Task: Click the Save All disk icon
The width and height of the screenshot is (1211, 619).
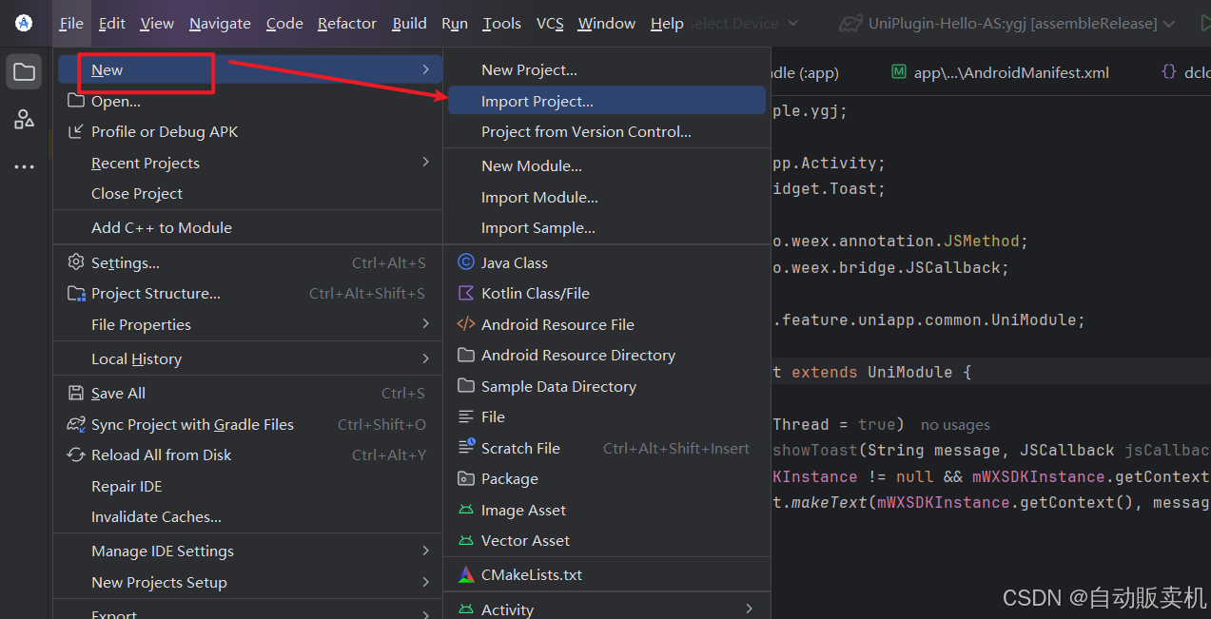Action: click(x=76, y=393)
